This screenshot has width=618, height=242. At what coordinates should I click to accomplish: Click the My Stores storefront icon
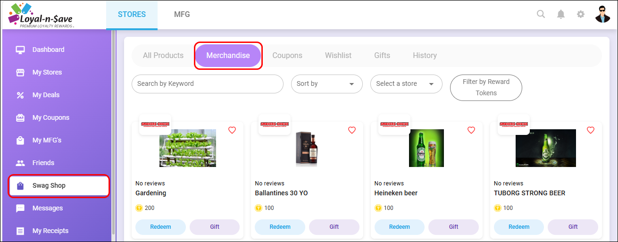[x=20, y=72]
